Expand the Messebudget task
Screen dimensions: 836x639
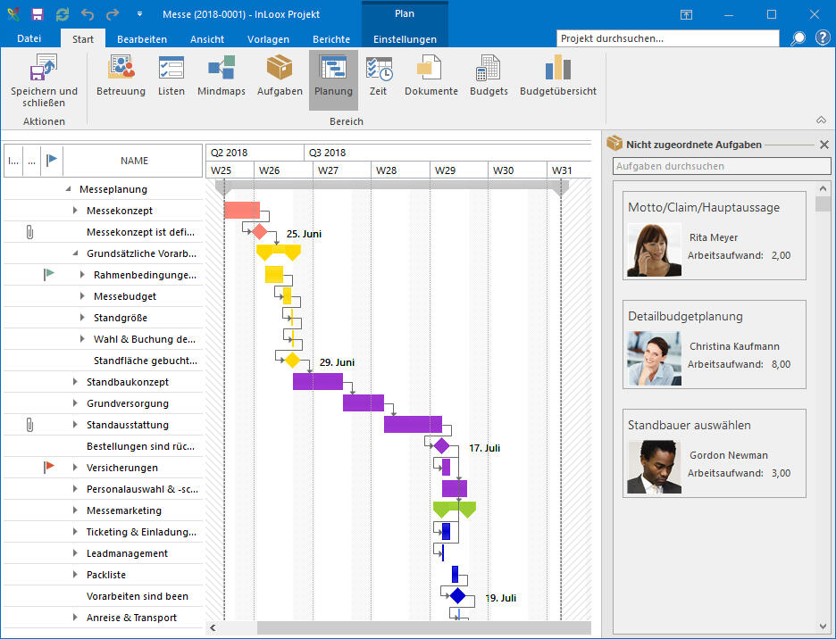[x=83, y=296]
